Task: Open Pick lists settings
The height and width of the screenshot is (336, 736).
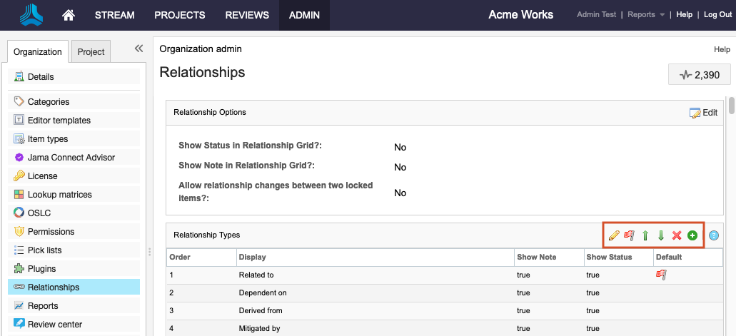Action: pyautogui.click(x=74, y=250)
